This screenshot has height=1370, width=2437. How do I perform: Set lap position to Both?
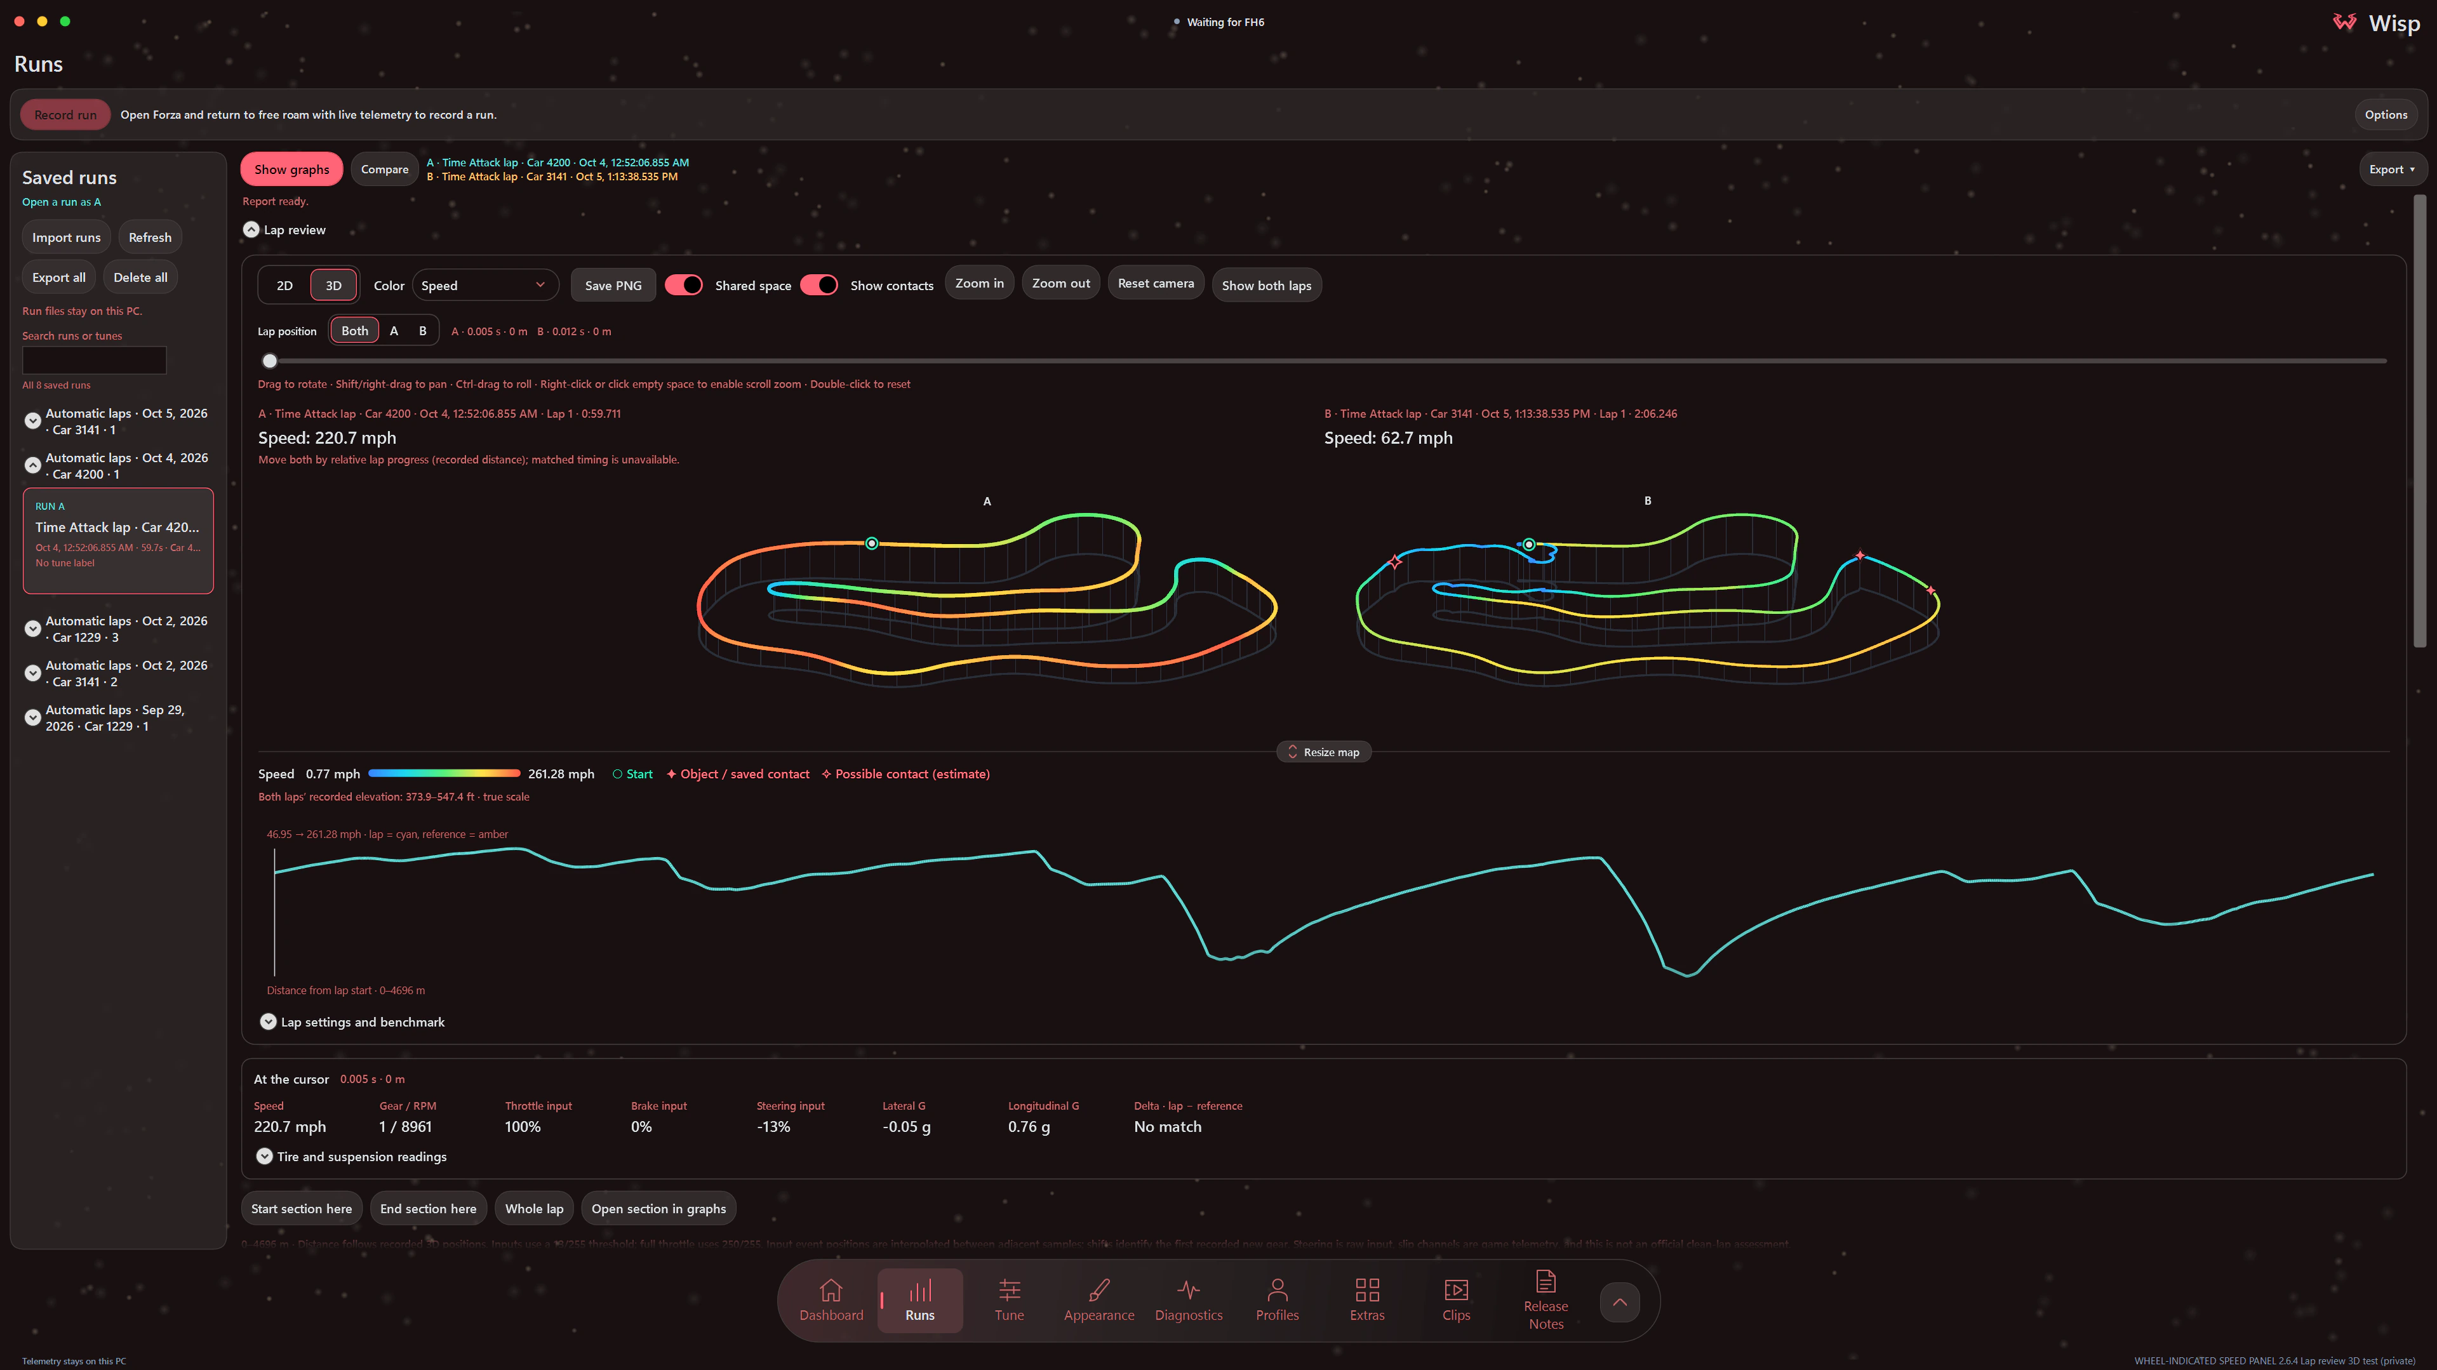point(355,330)
